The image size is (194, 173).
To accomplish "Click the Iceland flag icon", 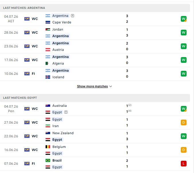I will [48, 77].
